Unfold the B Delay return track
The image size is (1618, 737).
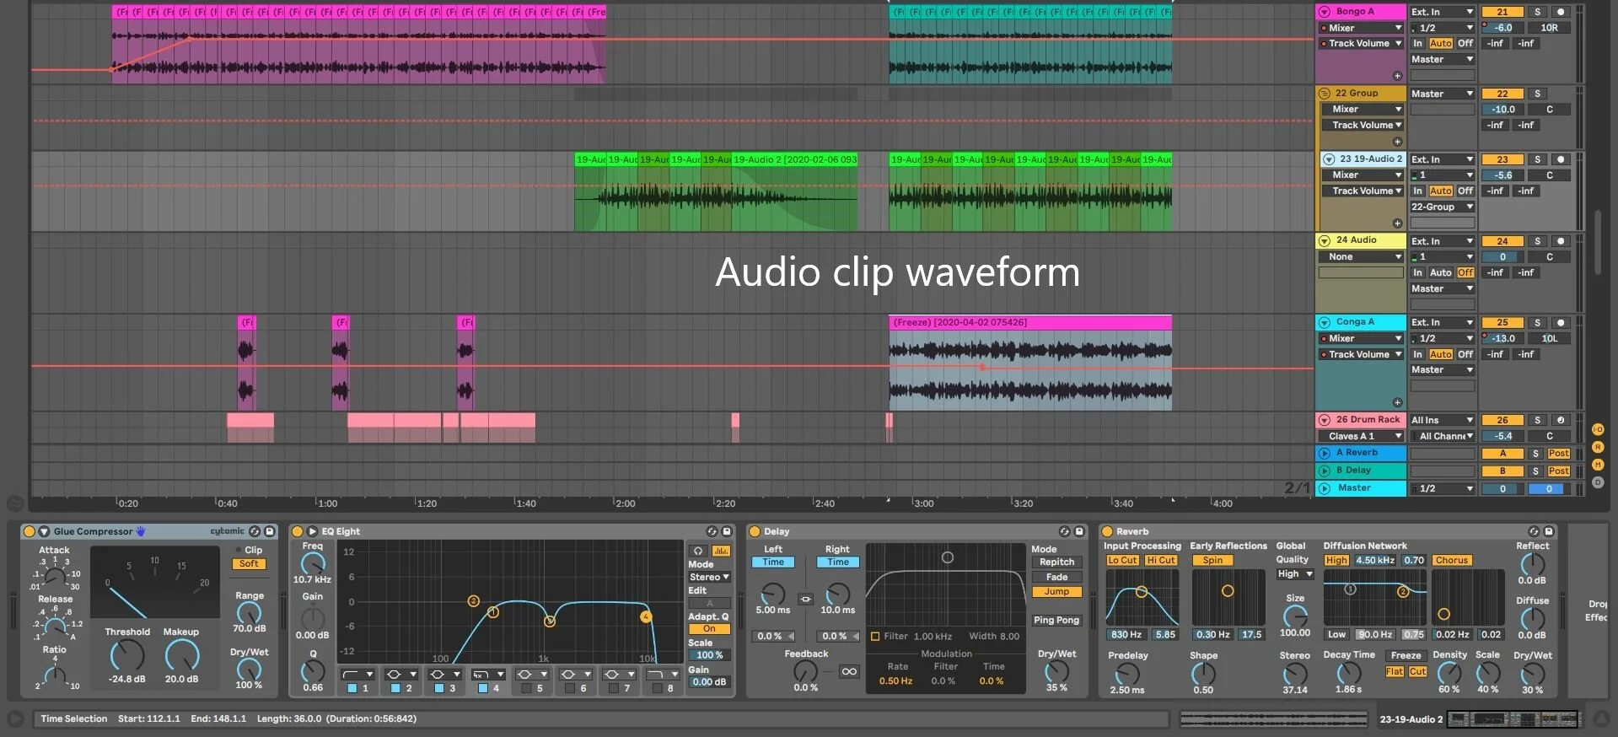1325,471
